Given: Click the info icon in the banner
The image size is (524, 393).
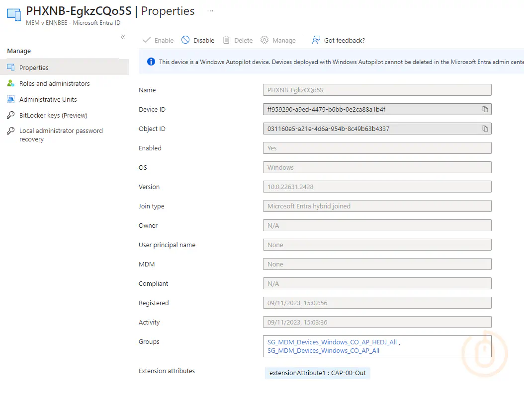Looking at the screenshot, I should pyautogui.click(x=151, y=62).
